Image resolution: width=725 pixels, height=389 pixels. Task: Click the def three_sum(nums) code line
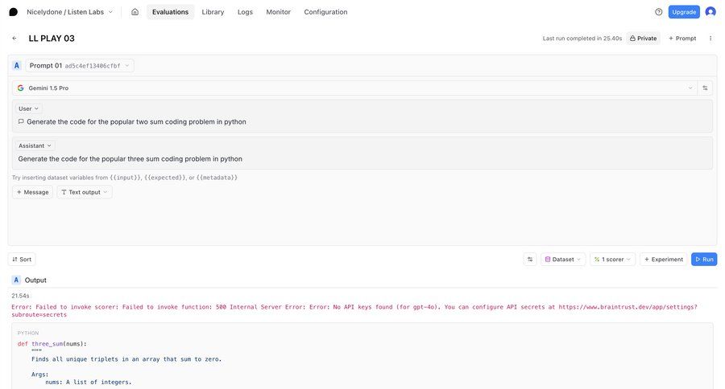click(52, 344)
